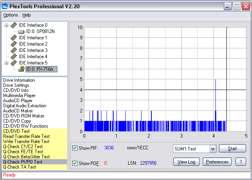Select IDE Interface 5 in tree
The height and width of the screenshot is (180, 252).
(33, 63)
